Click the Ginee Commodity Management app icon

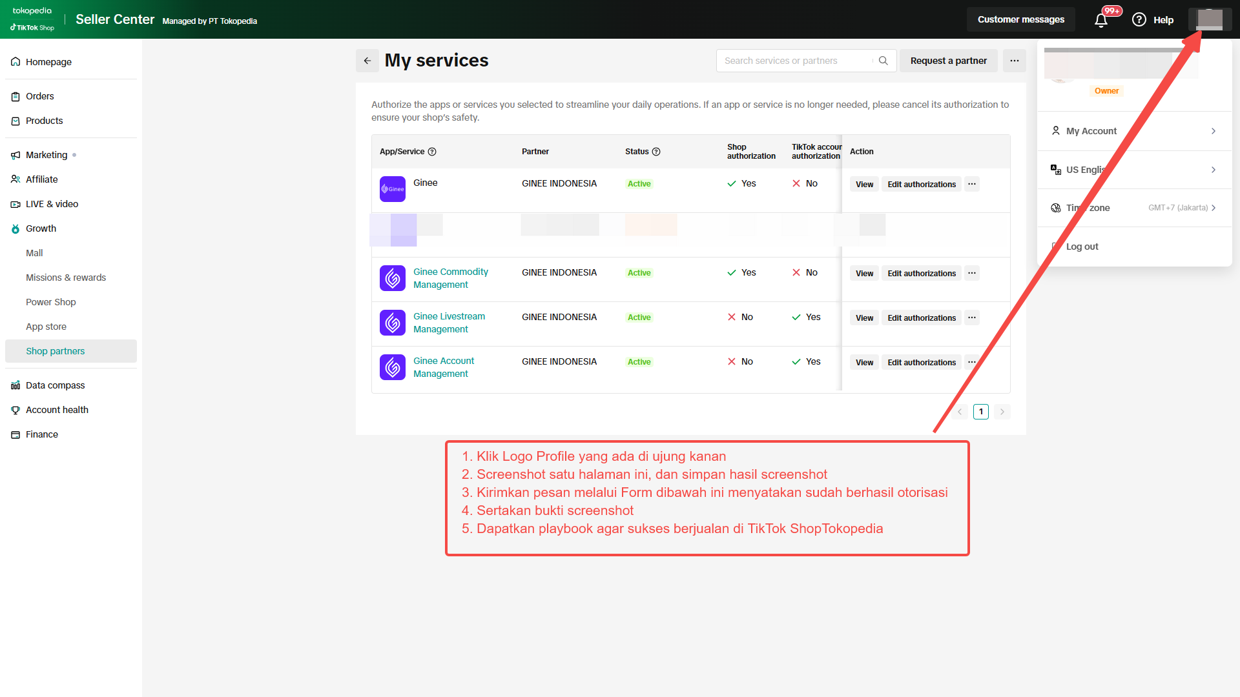click(393, 278)
